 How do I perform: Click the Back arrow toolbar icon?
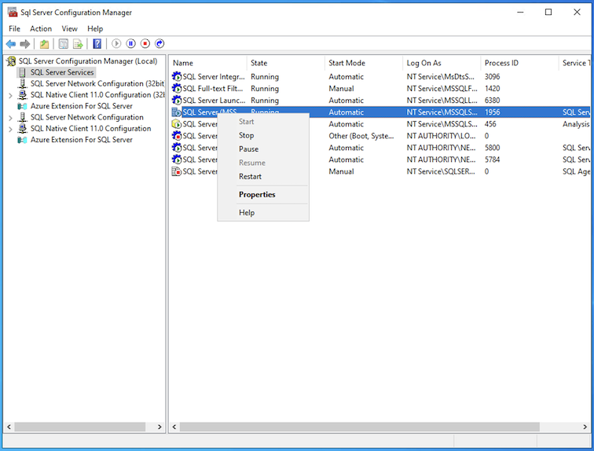11,44
